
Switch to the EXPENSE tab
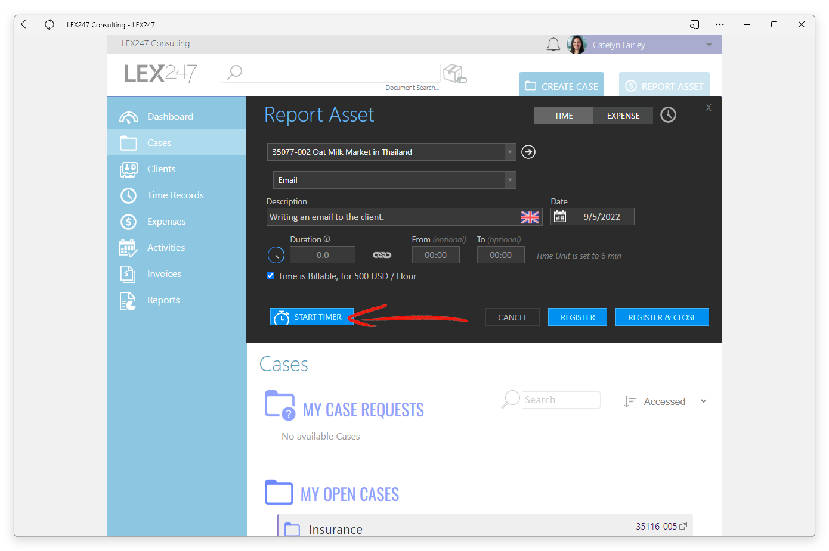[x=623, y=116]
